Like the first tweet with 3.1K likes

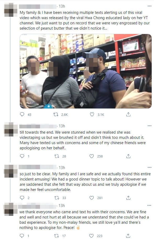tap(92, 114)
